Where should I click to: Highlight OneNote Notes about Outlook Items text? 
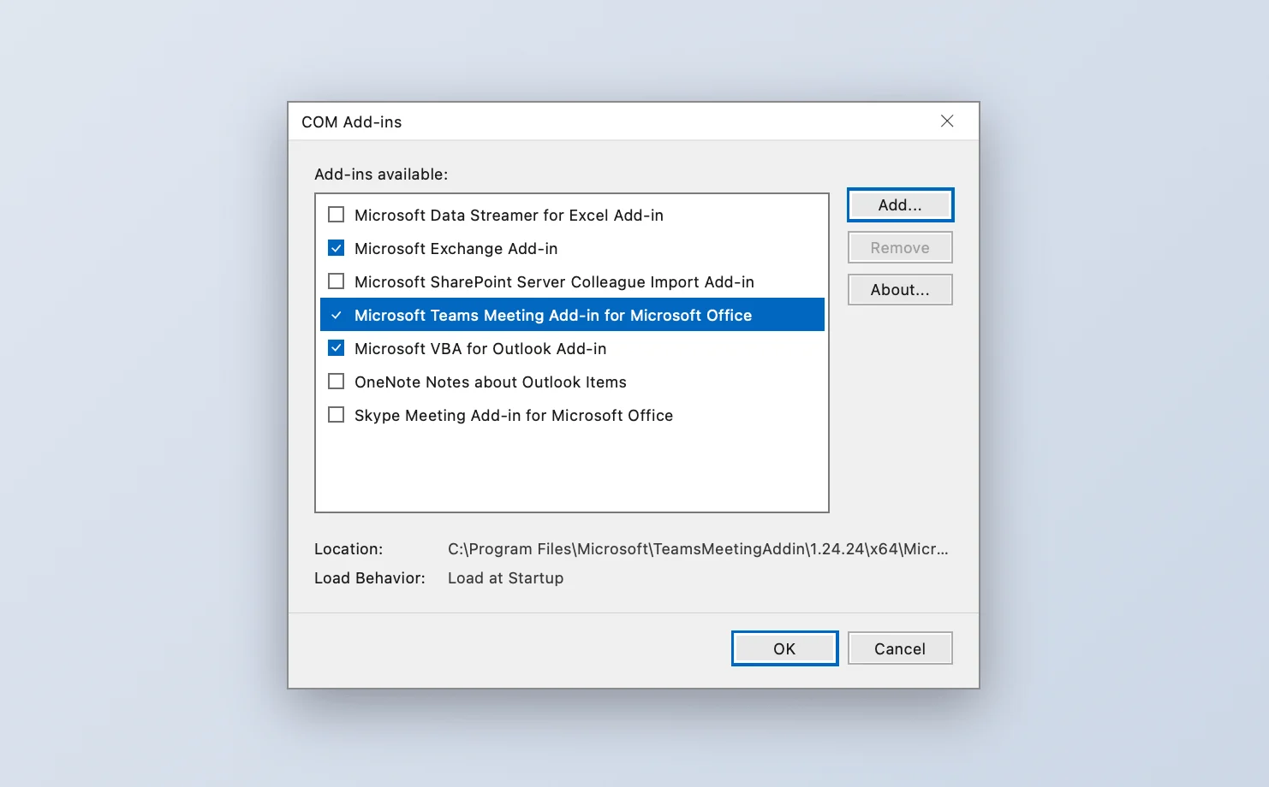(491, 382)
